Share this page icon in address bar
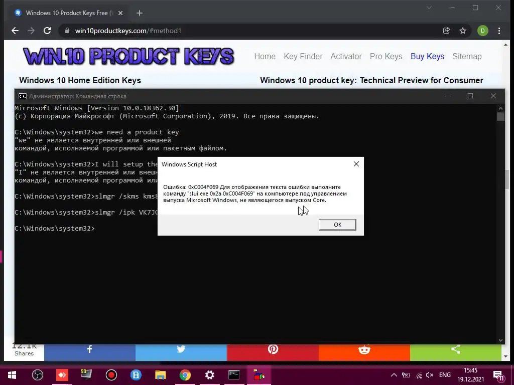The height and width of the screenshot is (385, 514). (x=446, y=31)
